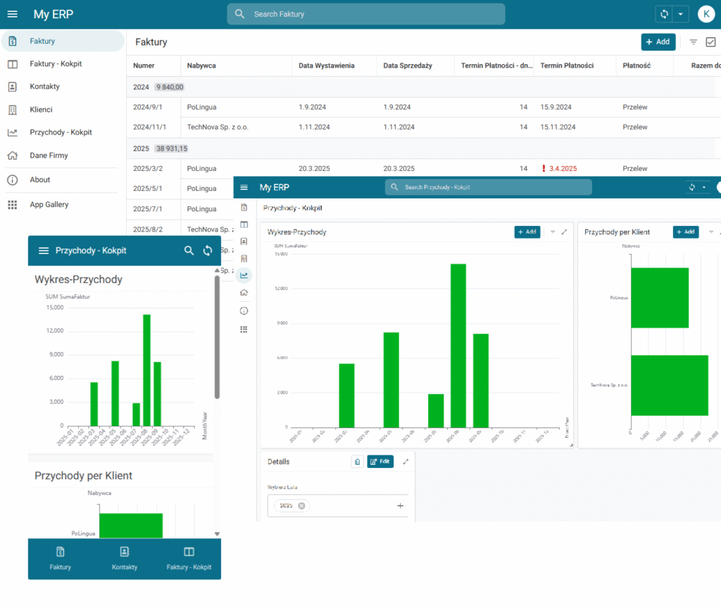Open dropdown arrow next to top sync button
721x606 pixels.
coord(680,14)
